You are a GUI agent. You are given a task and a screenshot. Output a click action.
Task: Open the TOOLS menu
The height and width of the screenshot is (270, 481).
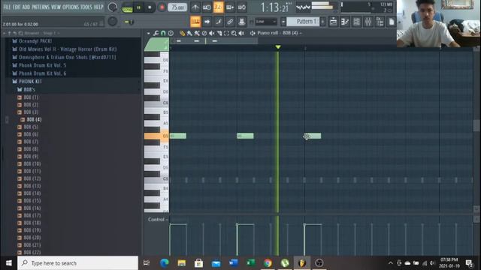point(86,7)
